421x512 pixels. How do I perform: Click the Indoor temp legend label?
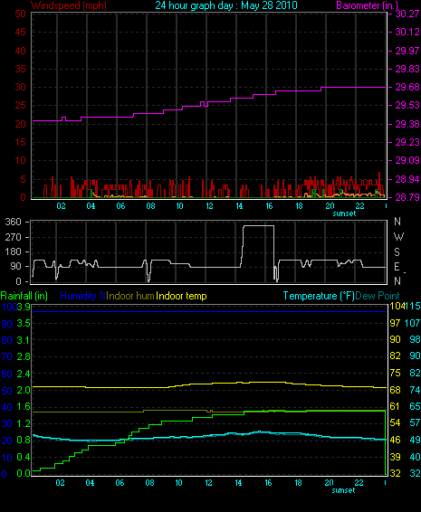tap(181, 296)
